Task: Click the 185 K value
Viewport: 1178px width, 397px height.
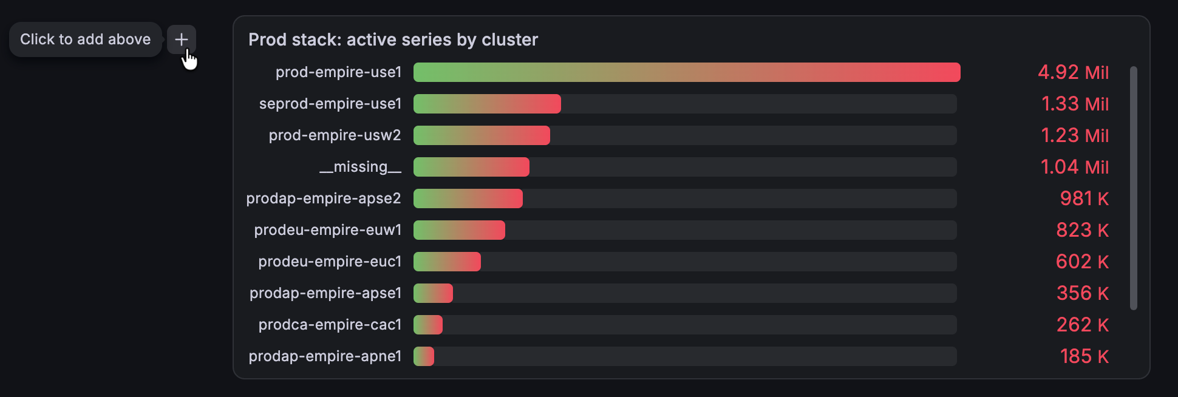Action: coord(1084,356)
